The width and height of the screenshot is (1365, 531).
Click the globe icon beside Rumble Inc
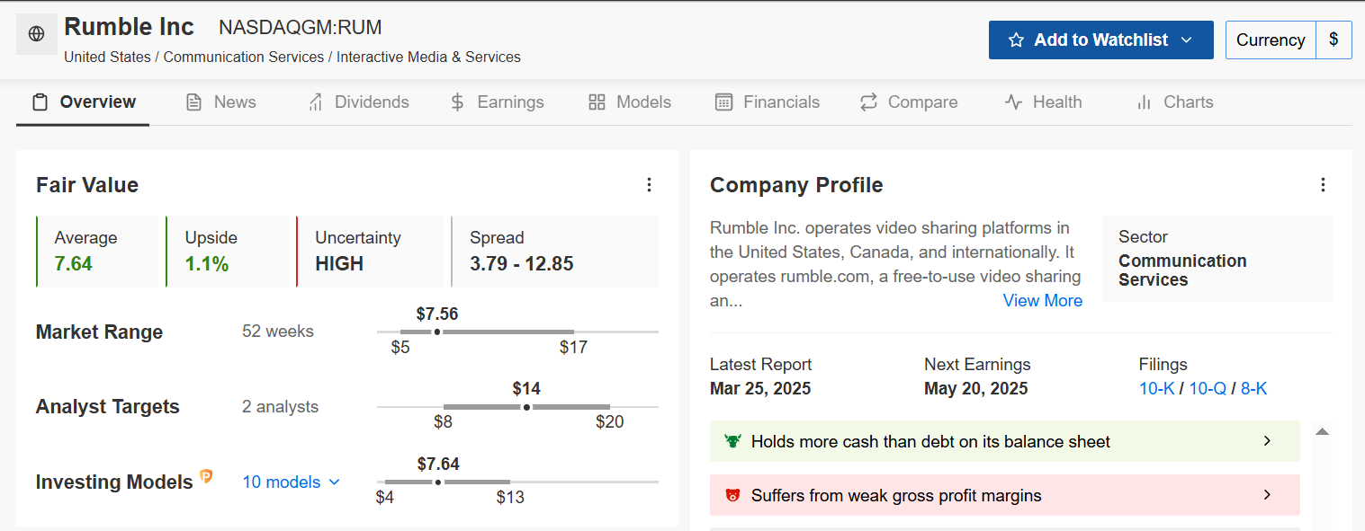(37, 34)
